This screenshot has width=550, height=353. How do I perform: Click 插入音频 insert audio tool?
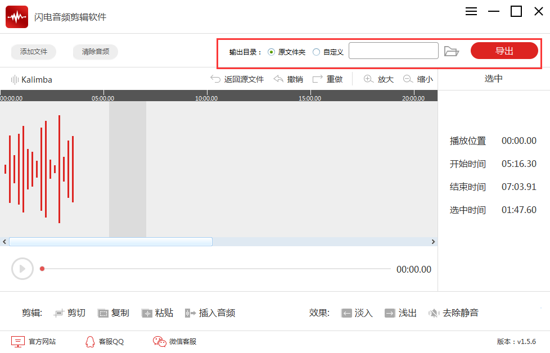coord(210,313)
